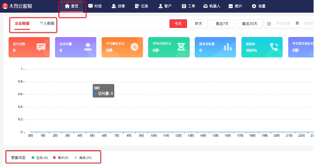Screen dimensions: 314x166
Task: Go to the 对话 conversations menu
Action: (95, 6)
